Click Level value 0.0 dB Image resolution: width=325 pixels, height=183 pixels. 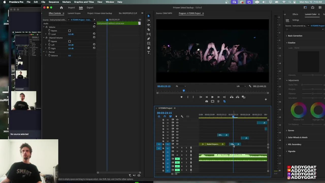click(x=71, y=34)
